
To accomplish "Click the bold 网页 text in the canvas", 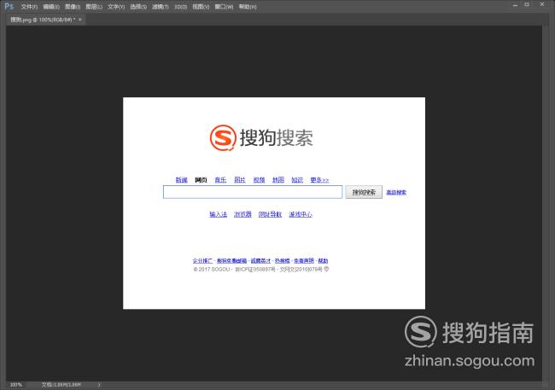I will [201, 180].
